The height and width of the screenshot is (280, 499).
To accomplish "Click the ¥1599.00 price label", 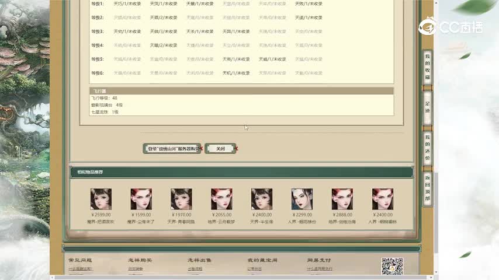I will click(x=141, y=215).
